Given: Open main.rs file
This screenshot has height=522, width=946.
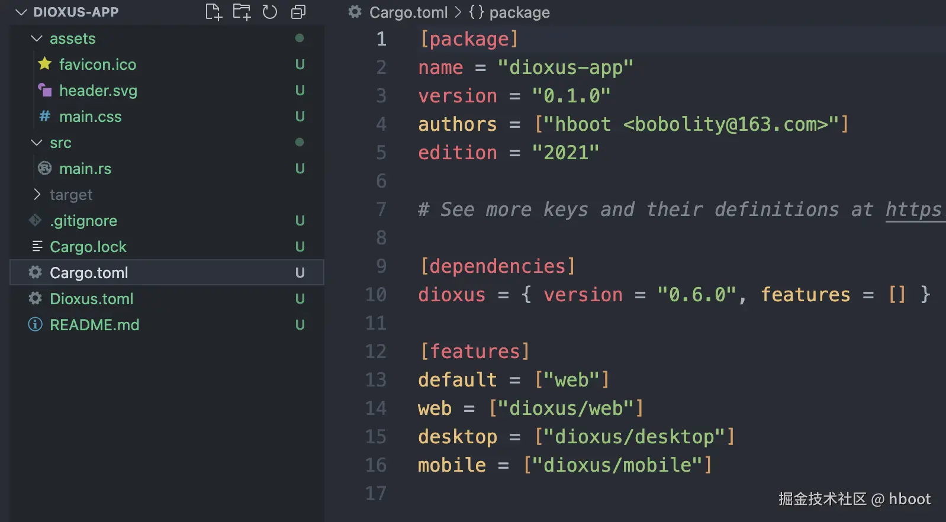Looking at the screenshot, I should [x=85, y=169].
